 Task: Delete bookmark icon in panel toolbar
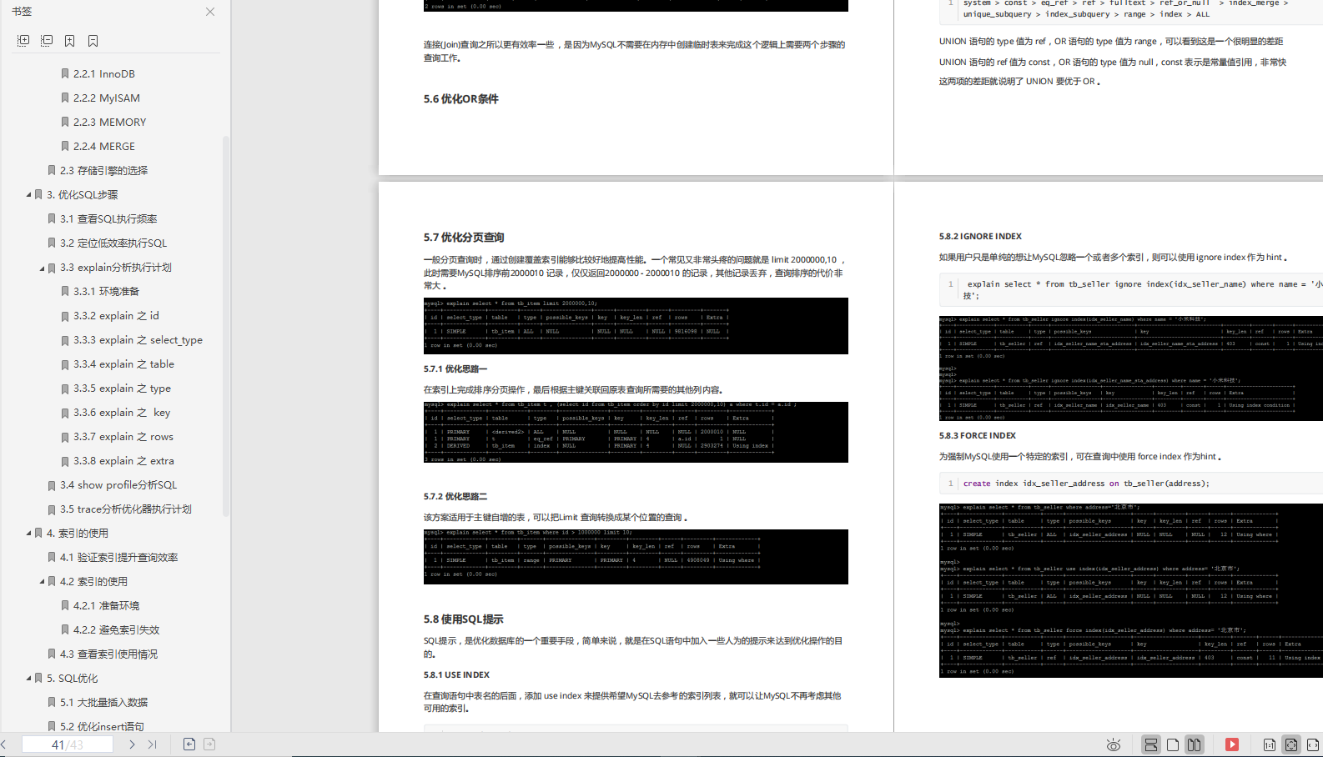coord(93,41)
